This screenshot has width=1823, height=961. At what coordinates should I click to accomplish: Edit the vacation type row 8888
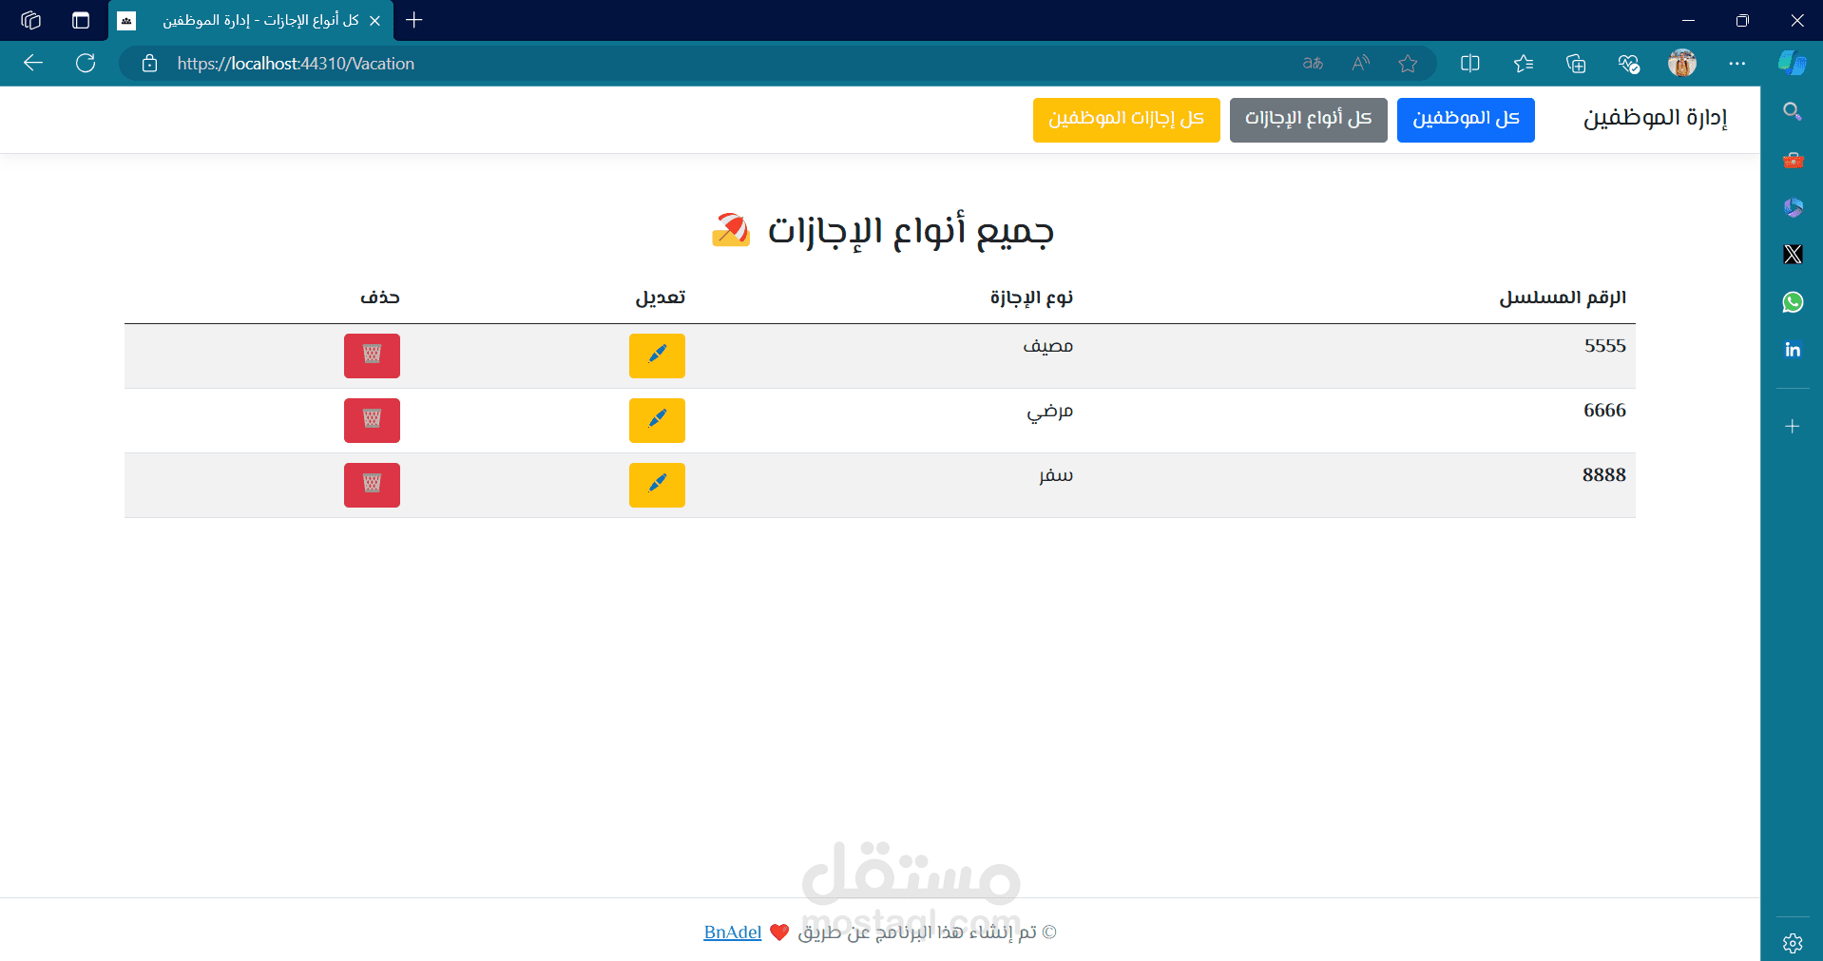tap(657, 485)
